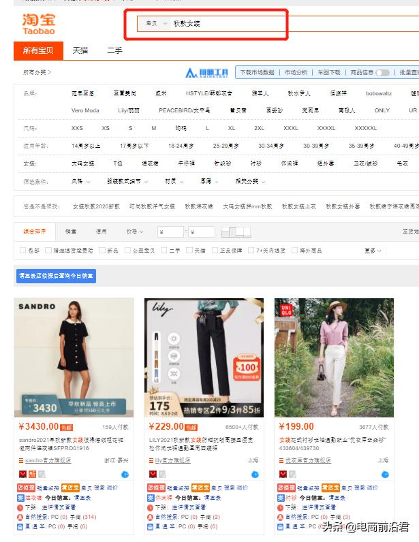Click 车图下载 in plugin toolbar
This screenshot has height=542, width=419.
tap(329, 73)
